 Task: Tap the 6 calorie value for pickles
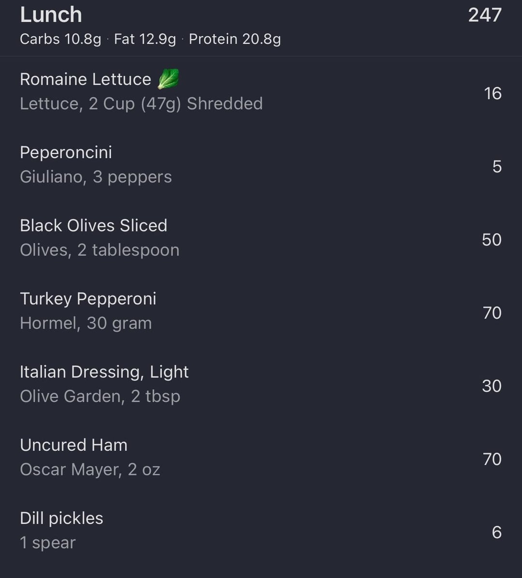click(x=497, y=532)
